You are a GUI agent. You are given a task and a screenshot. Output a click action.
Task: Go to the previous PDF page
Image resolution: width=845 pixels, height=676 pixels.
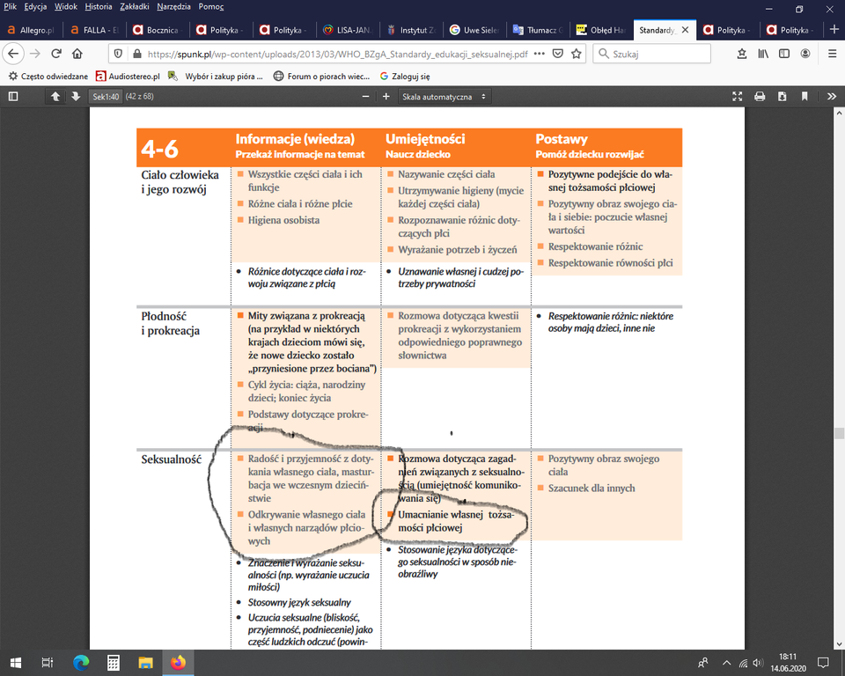point(55,97)
